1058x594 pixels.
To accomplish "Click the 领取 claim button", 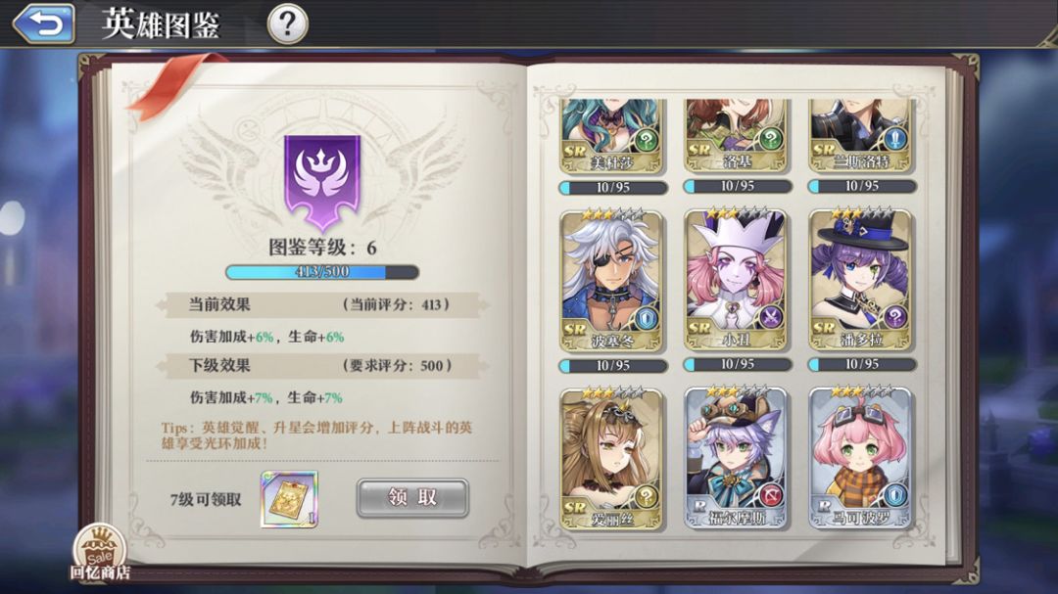I will coord(412,498).
